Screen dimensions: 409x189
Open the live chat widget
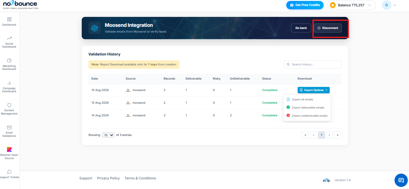click(401, 180)
